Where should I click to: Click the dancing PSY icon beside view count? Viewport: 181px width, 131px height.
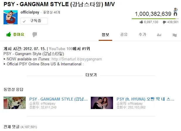[175, 12]
